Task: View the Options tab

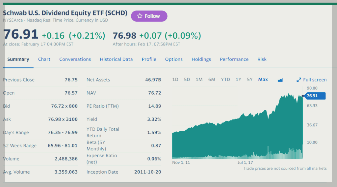Action: (x=174, y=59)
